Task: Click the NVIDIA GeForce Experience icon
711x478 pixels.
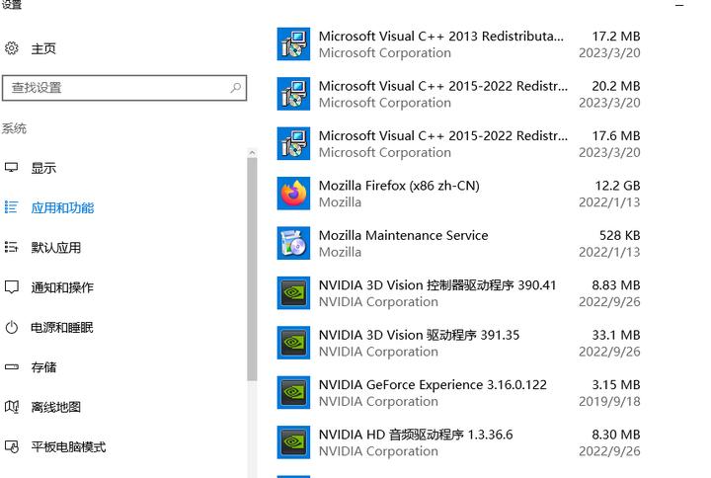Action: click(x=293, y=393)
